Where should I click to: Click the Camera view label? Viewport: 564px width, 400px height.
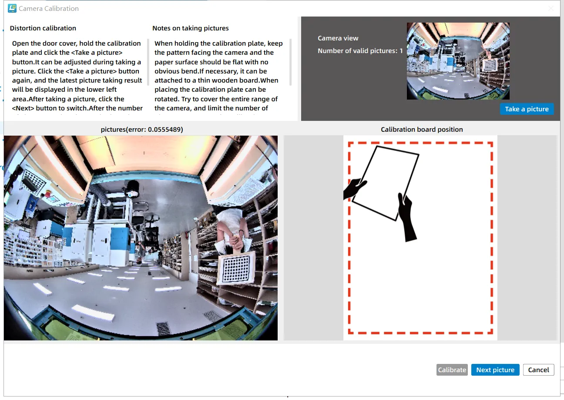338,38
